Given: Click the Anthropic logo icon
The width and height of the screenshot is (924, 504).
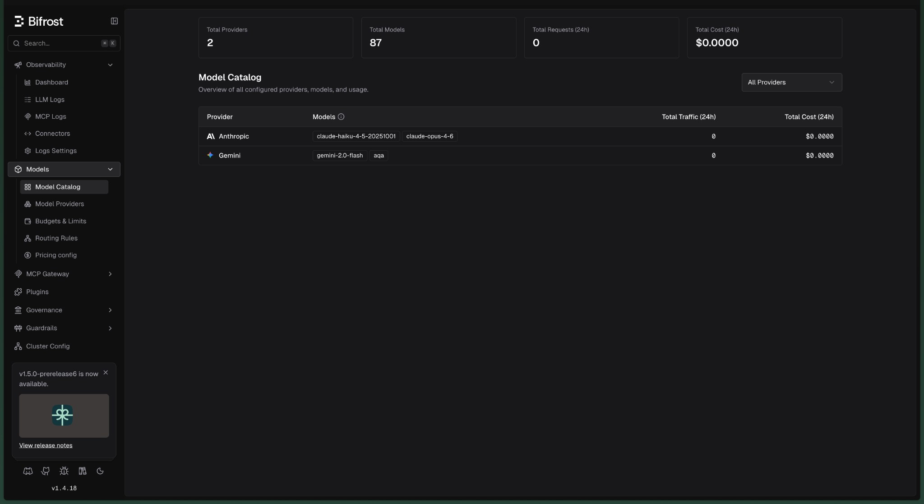Looking at the screenshot, I should click(211, 136).
